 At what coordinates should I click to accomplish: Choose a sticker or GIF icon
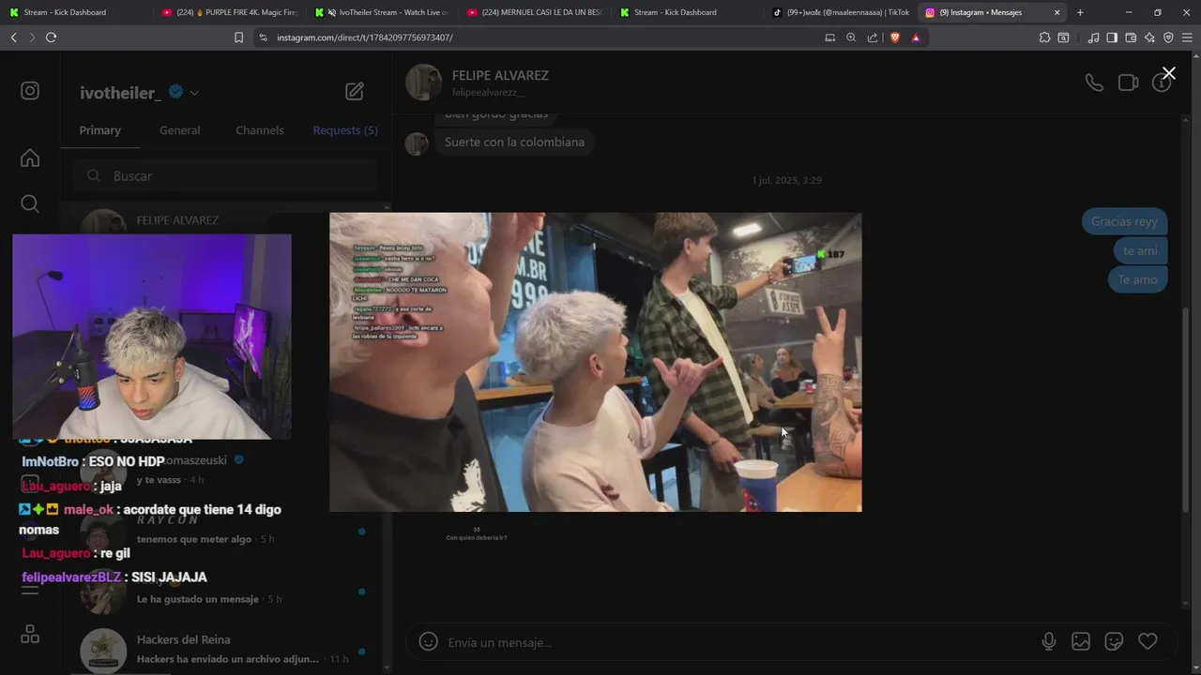1114,642
